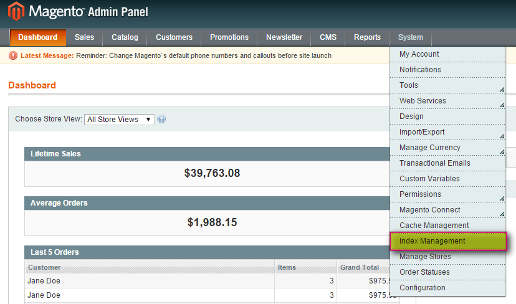
Task: Click first Jane Doe order row
Action: click(x=150, y=281)
